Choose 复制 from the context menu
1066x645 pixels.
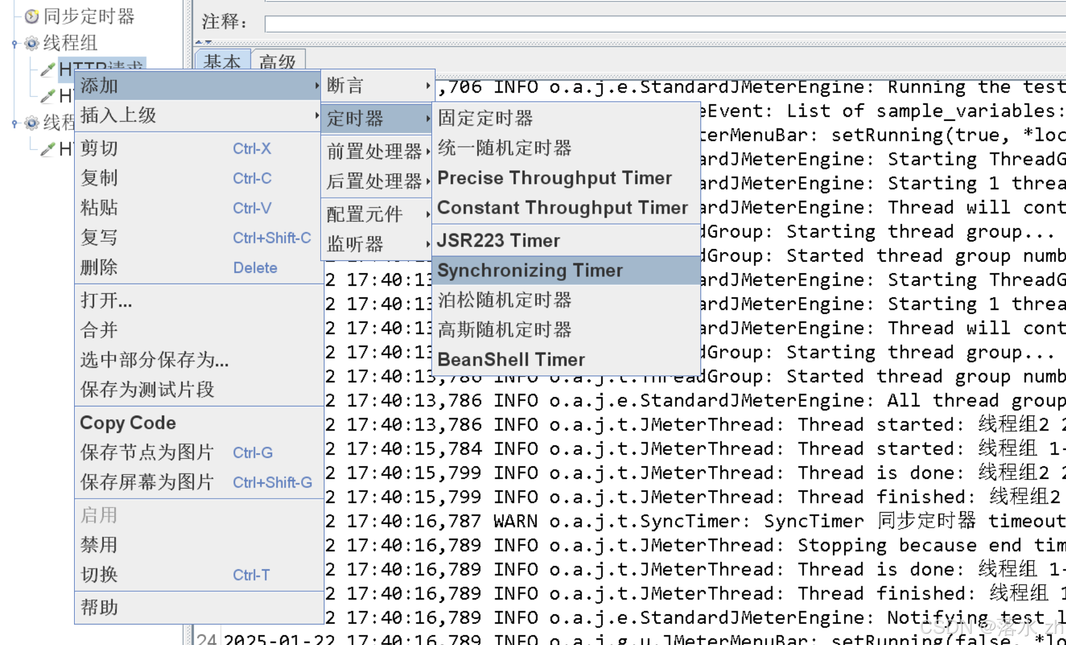pos(198,178)
